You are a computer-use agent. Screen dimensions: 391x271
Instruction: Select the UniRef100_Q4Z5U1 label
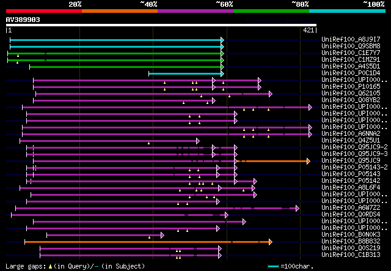(351, 140)
